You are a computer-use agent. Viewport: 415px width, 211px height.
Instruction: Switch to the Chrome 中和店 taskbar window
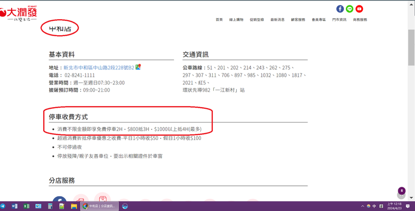pos(99,206)
